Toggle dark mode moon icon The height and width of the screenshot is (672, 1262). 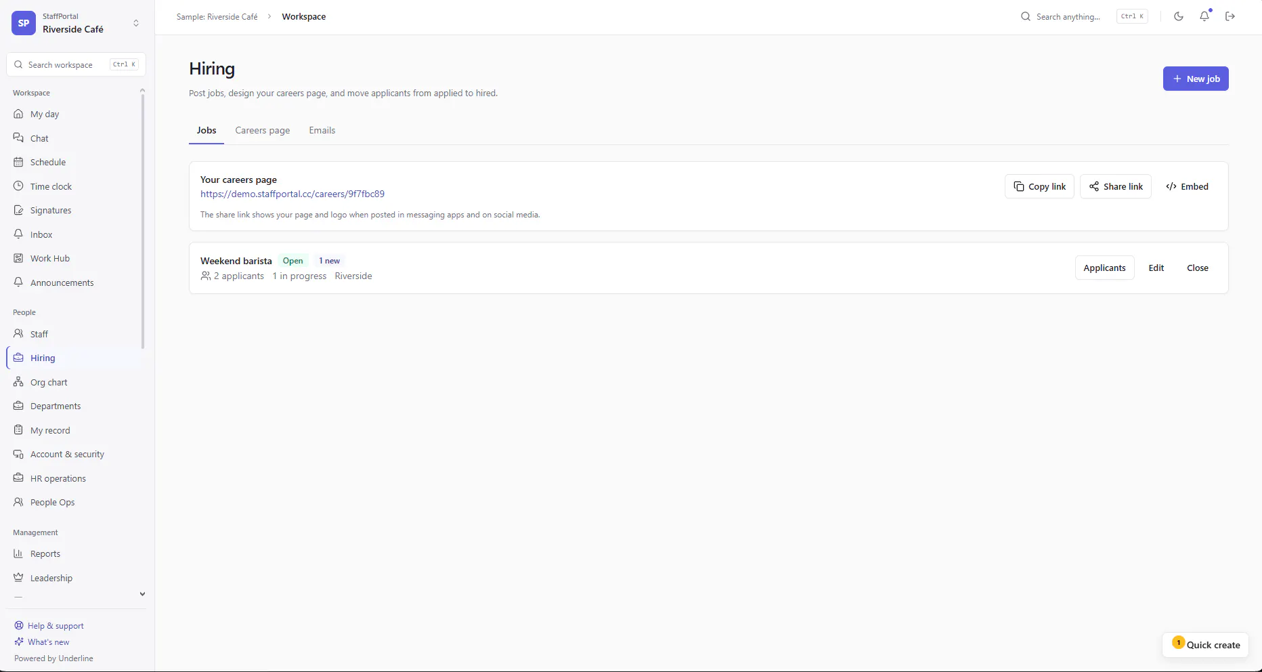[1179, 16]
